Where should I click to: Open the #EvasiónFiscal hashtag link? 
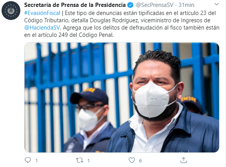tap(42, 13)
